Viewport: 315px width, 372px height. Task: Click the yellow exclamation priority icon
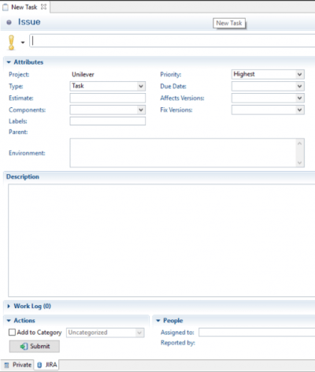point(11,43)
